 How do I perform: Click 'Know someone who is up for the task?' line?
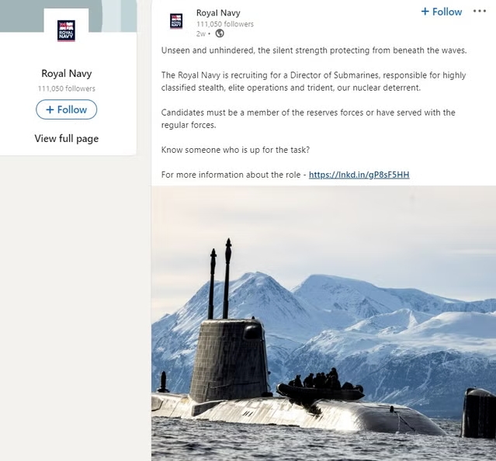pos(235,150)
